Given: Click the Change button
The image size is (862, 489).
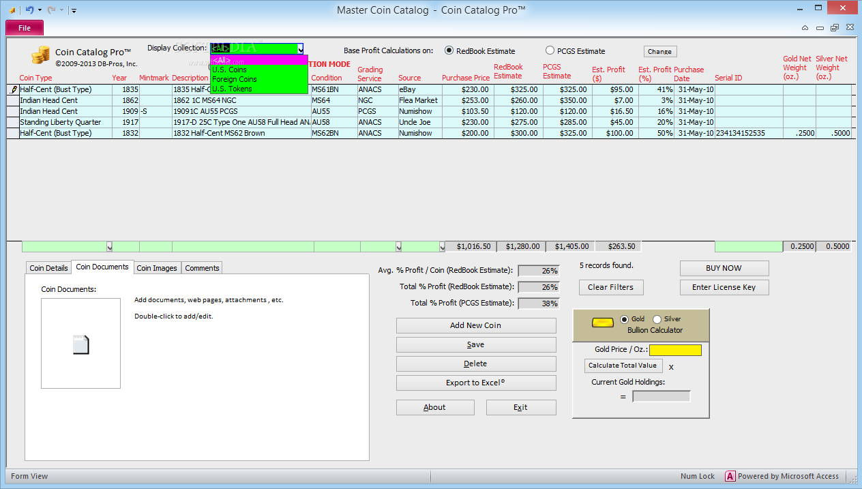Looking at the screenshot, I should point(659,52).
